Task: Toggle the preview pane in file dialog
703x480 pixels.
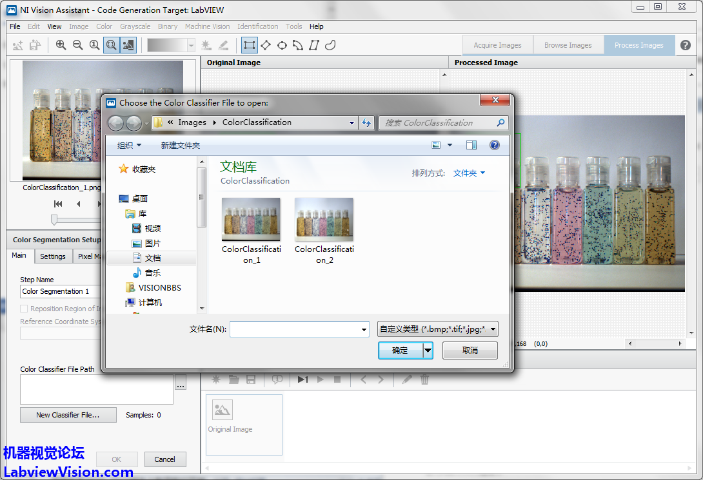Action: 471,146
